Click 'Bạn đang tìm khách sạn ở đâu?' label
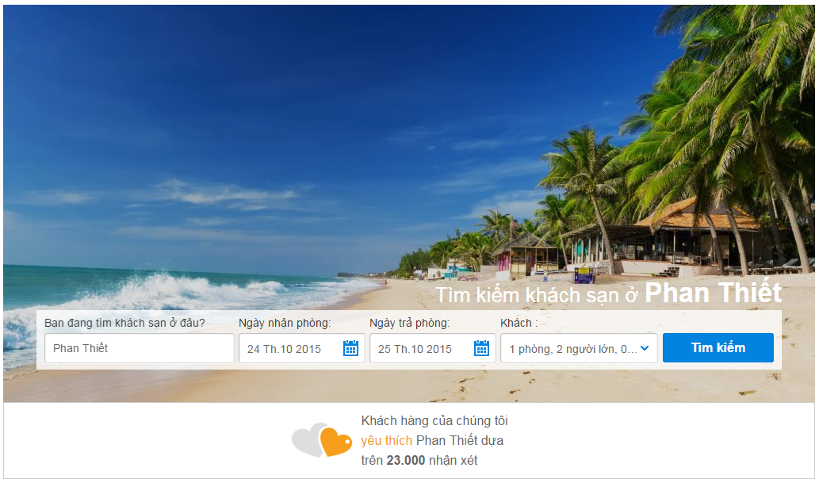The width and height of the screenshot is (819, 483). (124, 323)
